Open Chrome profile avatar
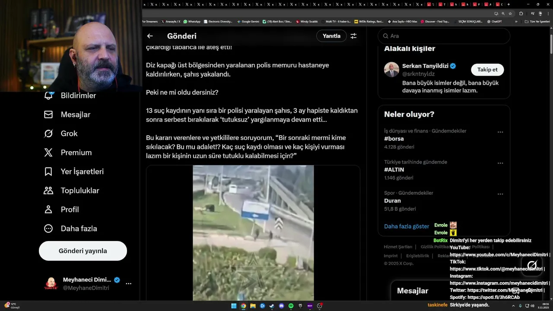553x311 pixels. pos(540,13)
